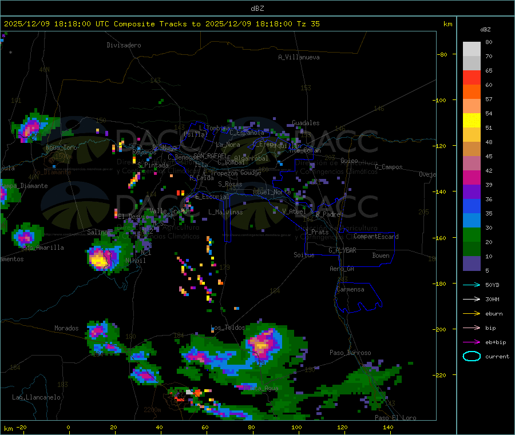The image size is (515, 435).
Task: Click the pink bip arrow in legend
Action: [472, 328]
